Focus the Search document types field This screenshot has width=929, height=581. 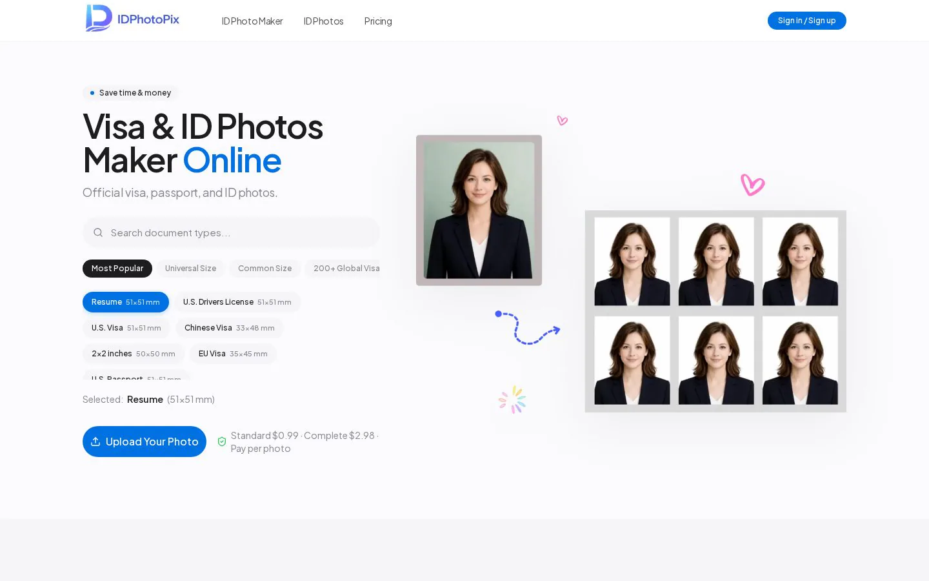(231, 232)
